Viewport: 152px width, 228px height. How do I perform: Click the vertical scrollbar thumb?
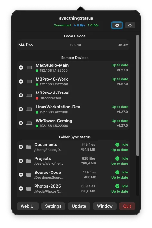pyautogui.click(x=138, y=95)
